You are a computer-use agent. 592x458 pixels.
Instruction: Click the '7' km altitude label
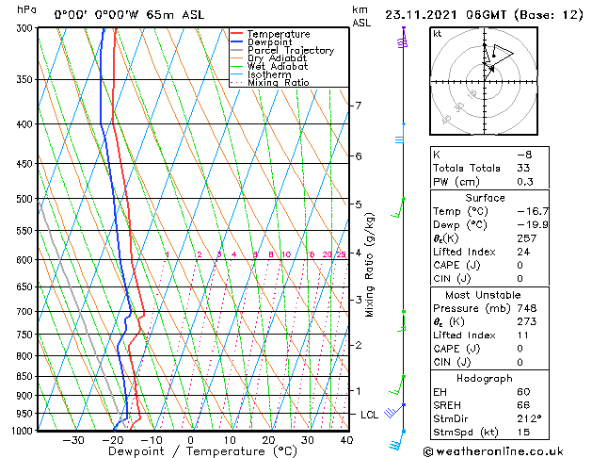(x=358, y=106)
